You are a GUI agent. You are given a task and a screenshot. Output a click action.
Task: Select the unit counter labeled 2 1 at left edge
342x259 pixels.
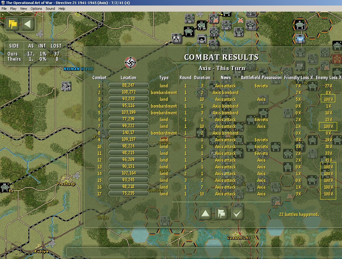pos(5,188)
